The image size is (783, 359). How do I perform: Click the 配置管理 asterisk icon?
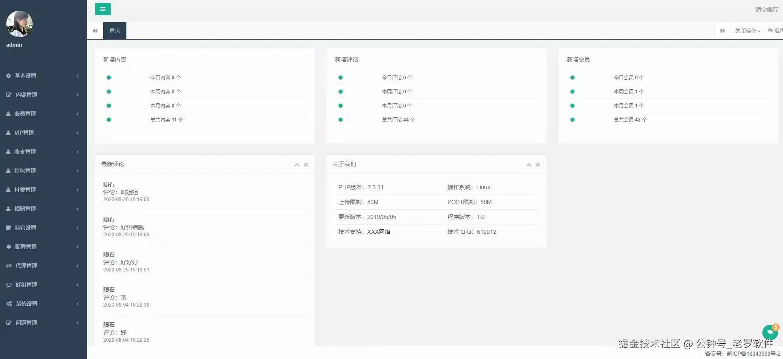click(8, 247)
